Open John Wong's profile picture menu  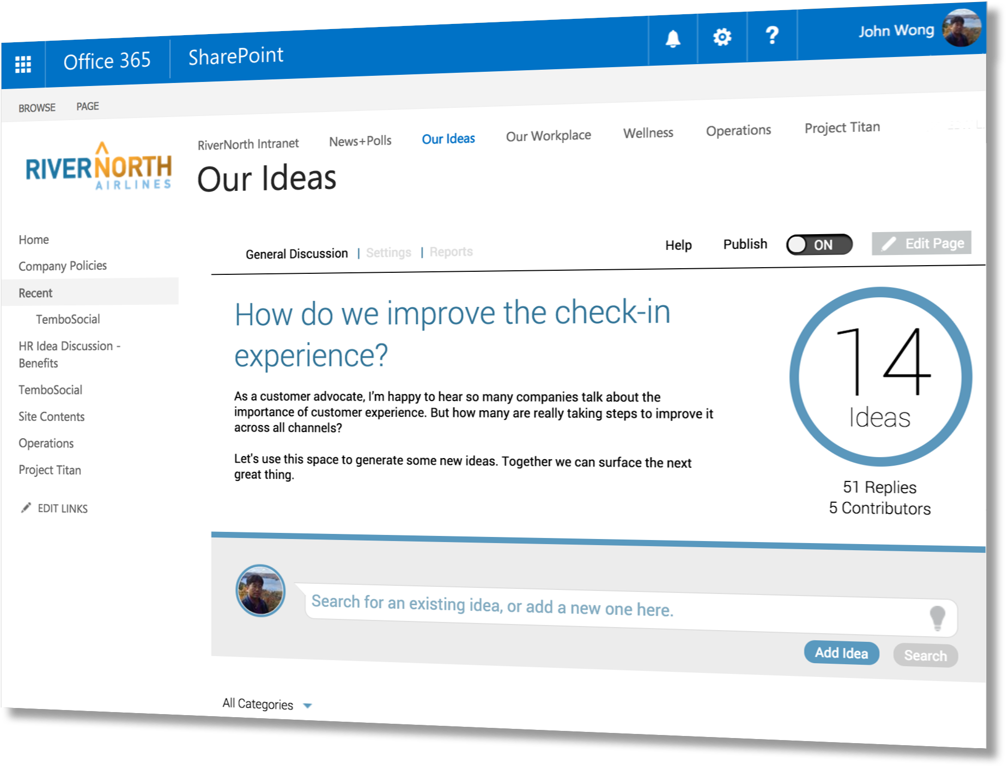(x=962, y=28)
